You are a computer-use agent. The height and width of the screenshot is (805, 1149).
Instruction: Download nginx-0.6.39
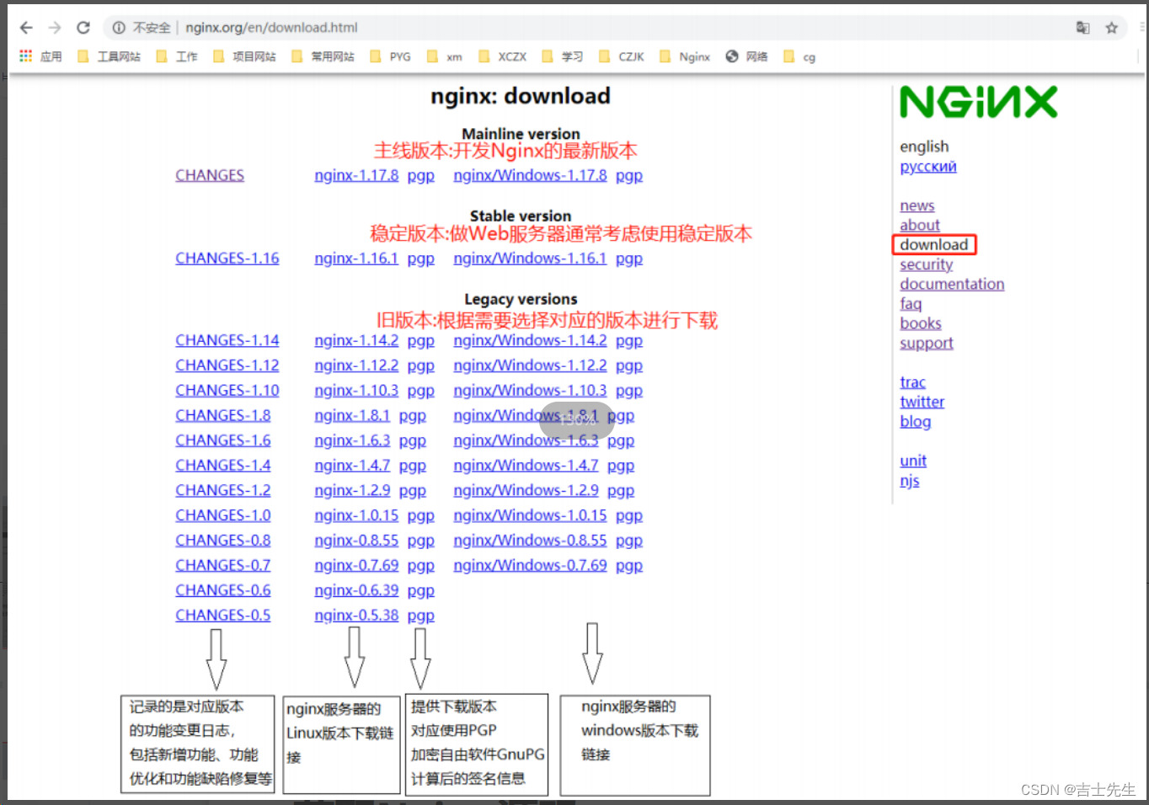pos(356,590)
